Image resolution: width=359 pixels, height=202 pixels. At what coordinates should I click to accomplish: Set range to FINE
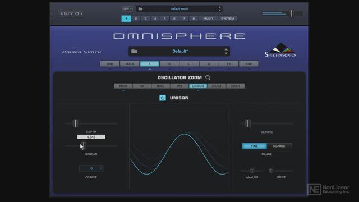point(254,146)
